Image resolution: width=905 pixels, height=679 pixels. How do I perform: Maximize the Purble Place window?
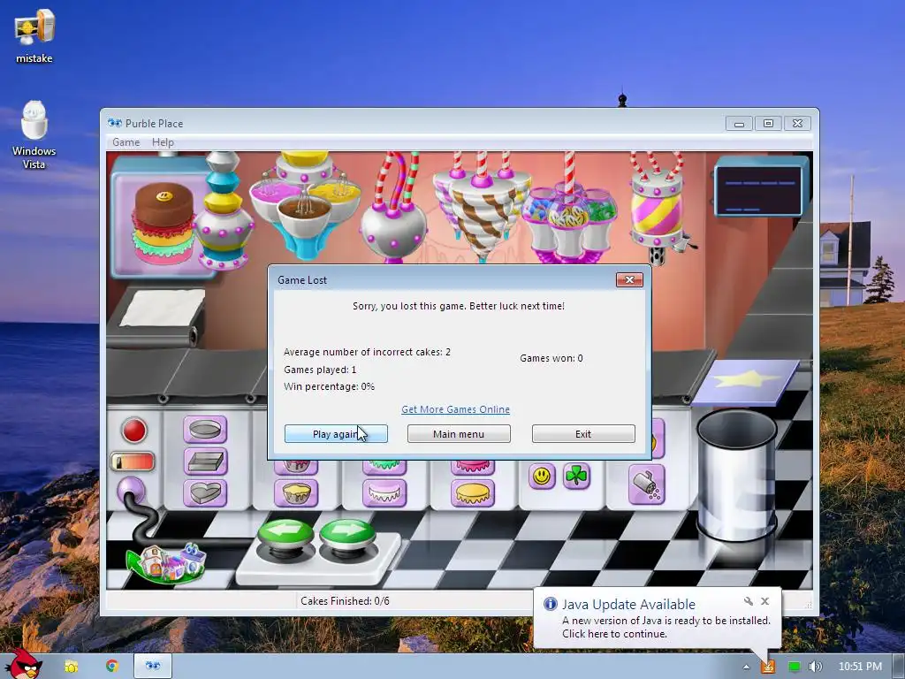click(768, 123)
